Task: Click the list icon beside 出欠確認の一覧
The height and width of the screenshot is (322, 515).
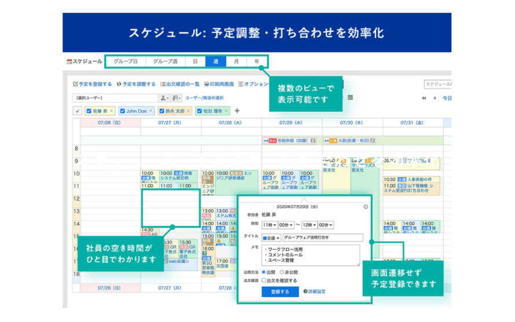Action: coord(163,84)
